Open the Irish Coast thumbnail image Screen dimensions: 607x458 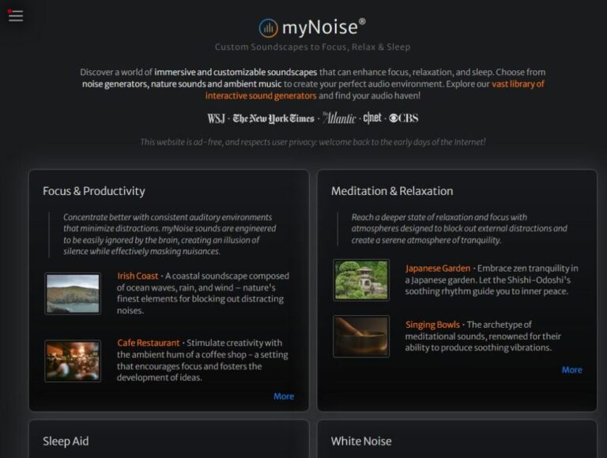(x=73, y=294)
